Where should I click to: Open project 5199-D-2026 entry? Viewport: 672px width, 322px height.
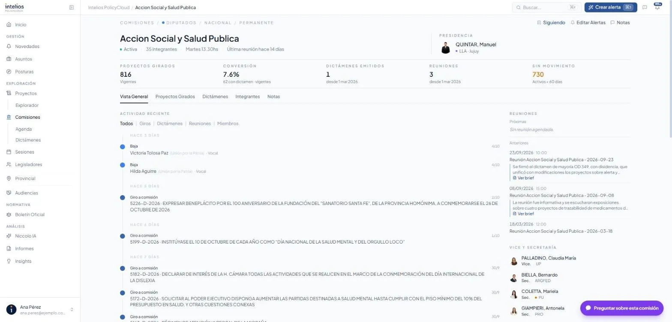pyautogui.click(x=267, y=242)
